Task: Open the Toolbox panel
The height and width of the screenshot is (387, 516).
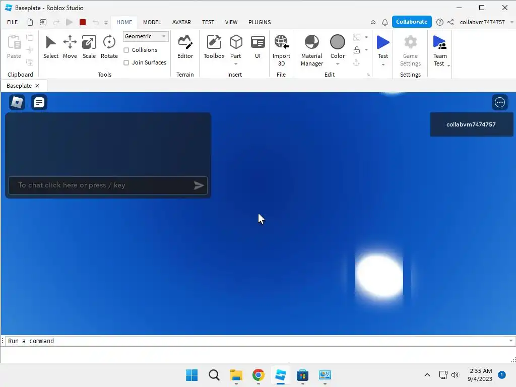Action: tap(214, 47)
